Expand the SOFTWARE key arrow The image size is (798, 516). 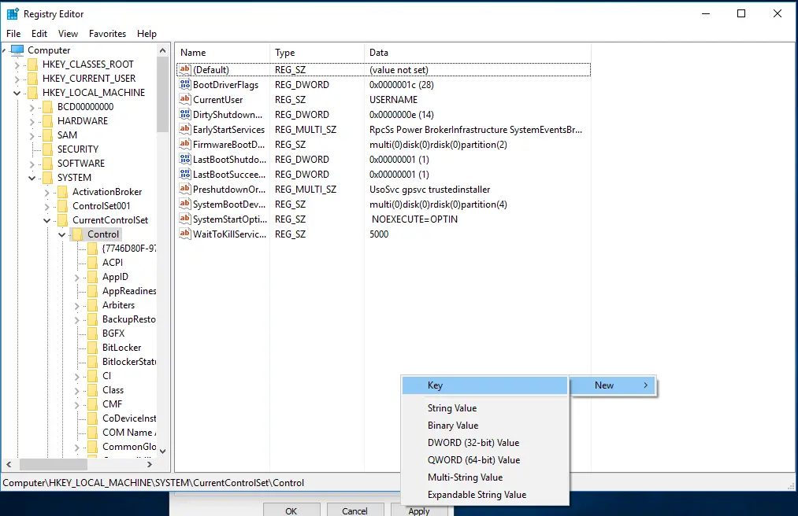[32, 164]
